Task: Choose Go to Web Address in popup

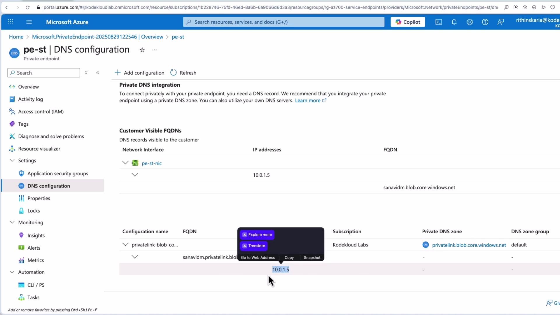Action: 258,258
